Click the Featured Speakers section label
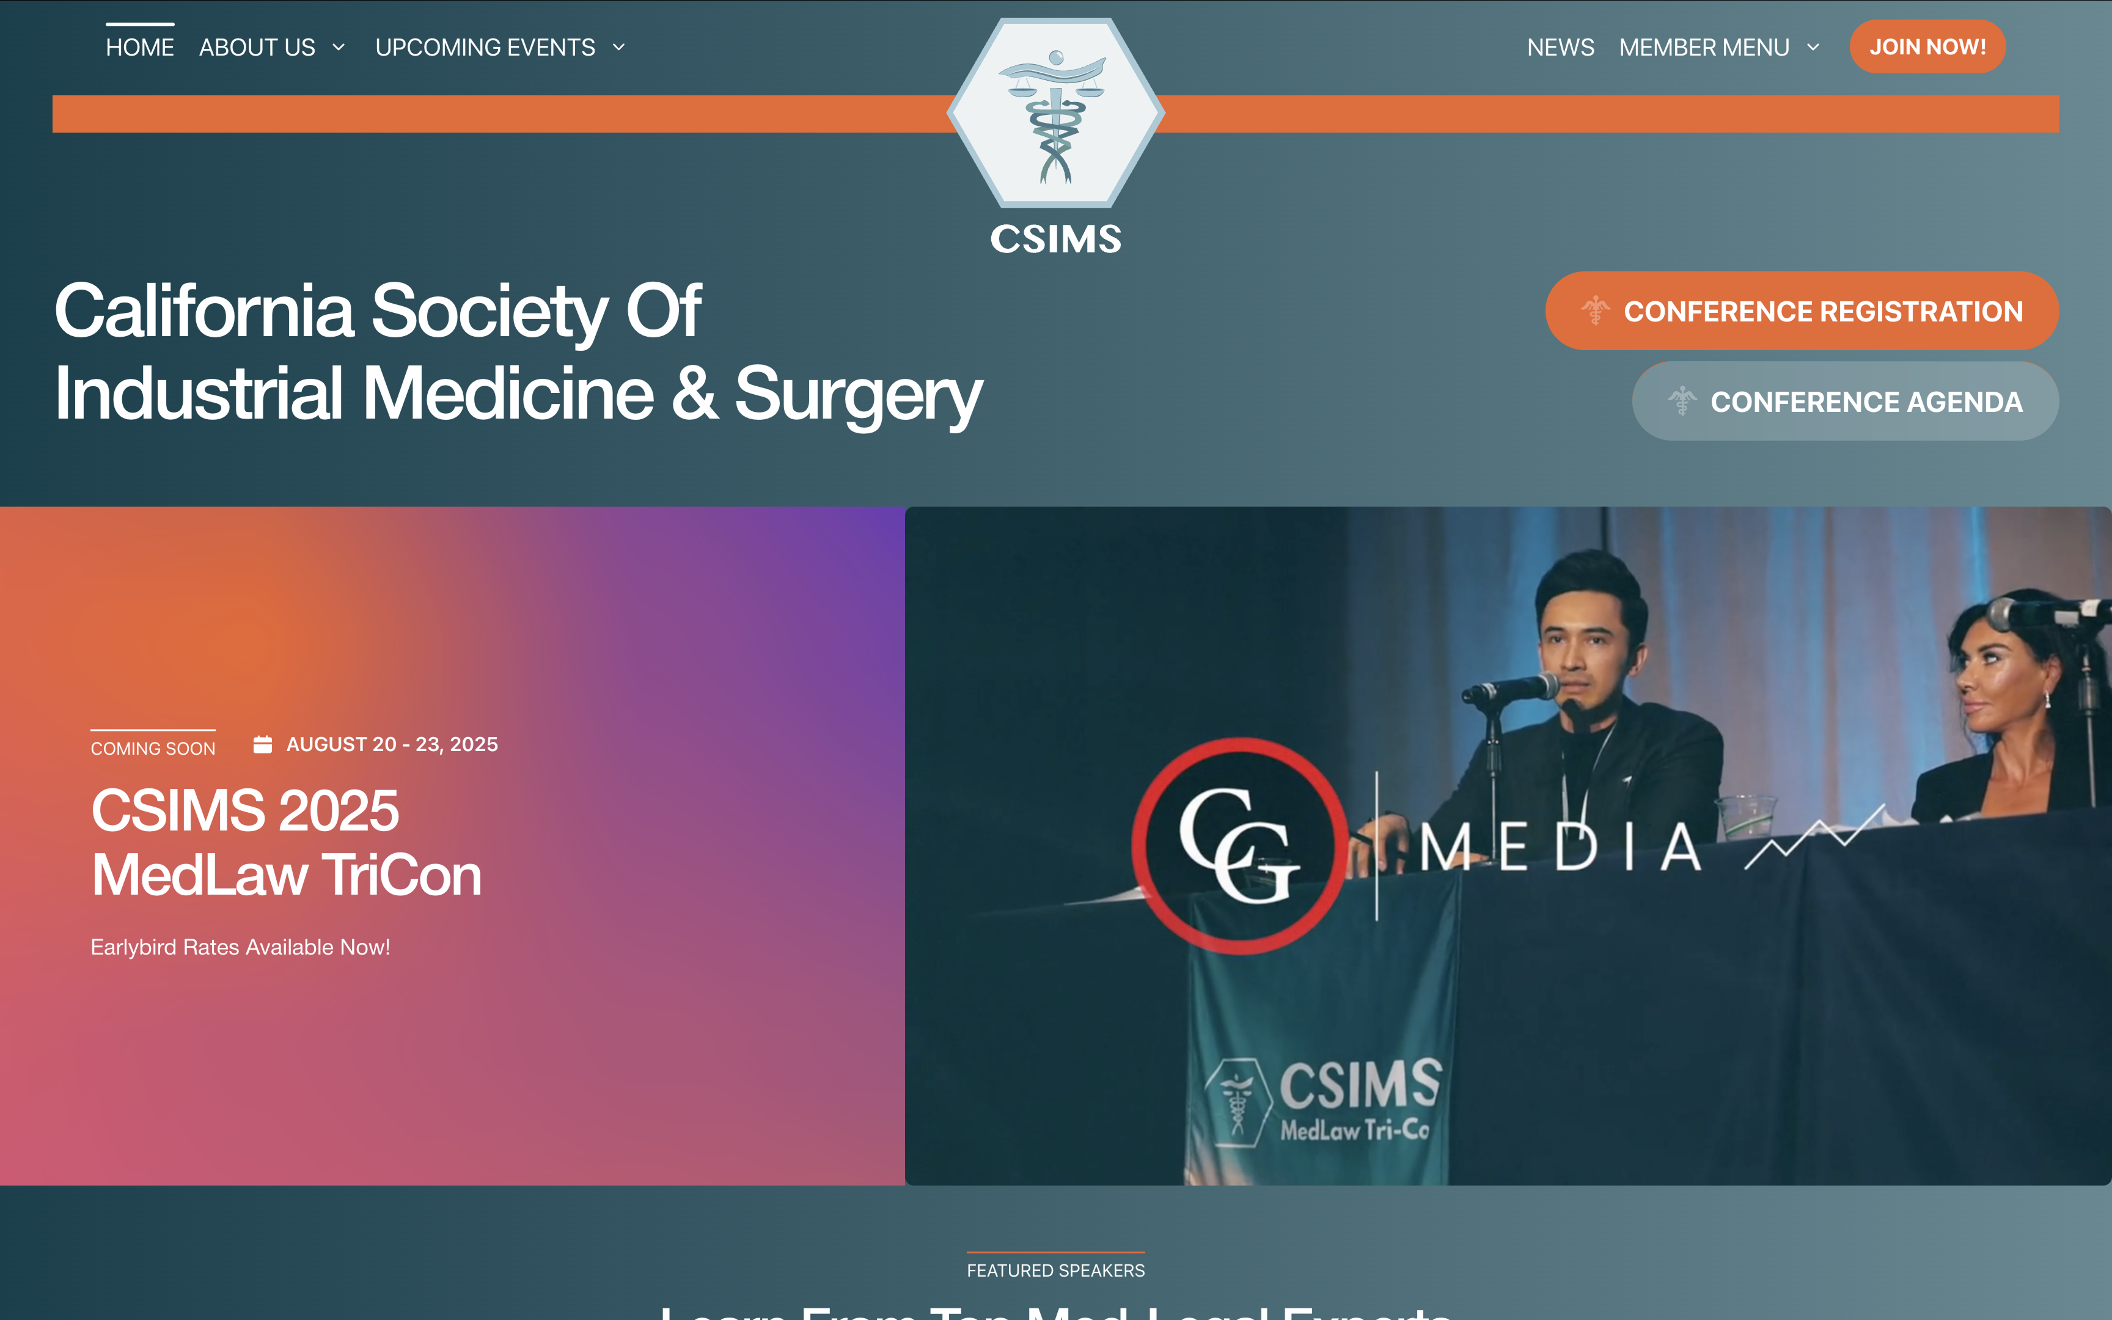This screenshot has height=1320, width=2112. point(1056,1270)
